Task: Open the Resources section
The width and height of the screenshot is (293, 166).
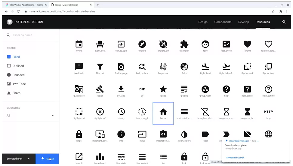Action: [x=263, y=22]
